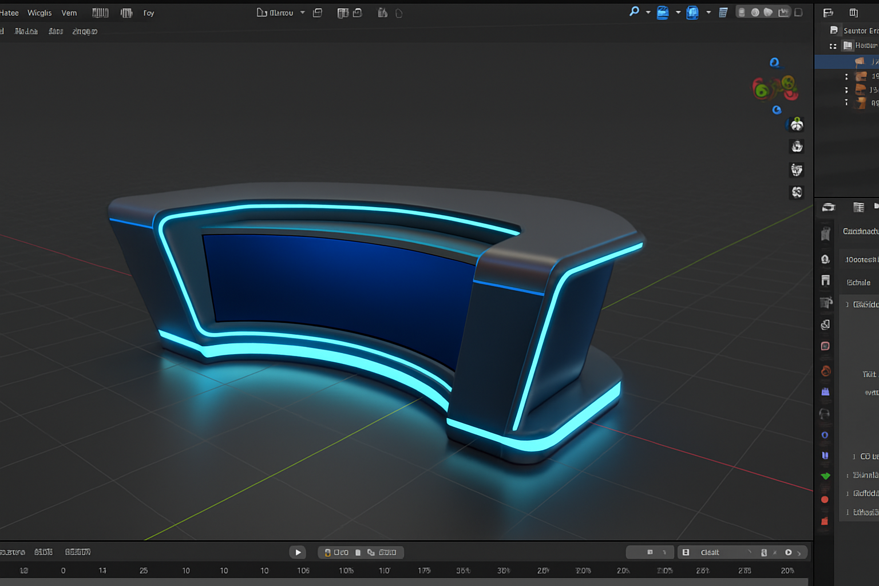Open the blue ring properties tab icon

click(x=825, y=435)
